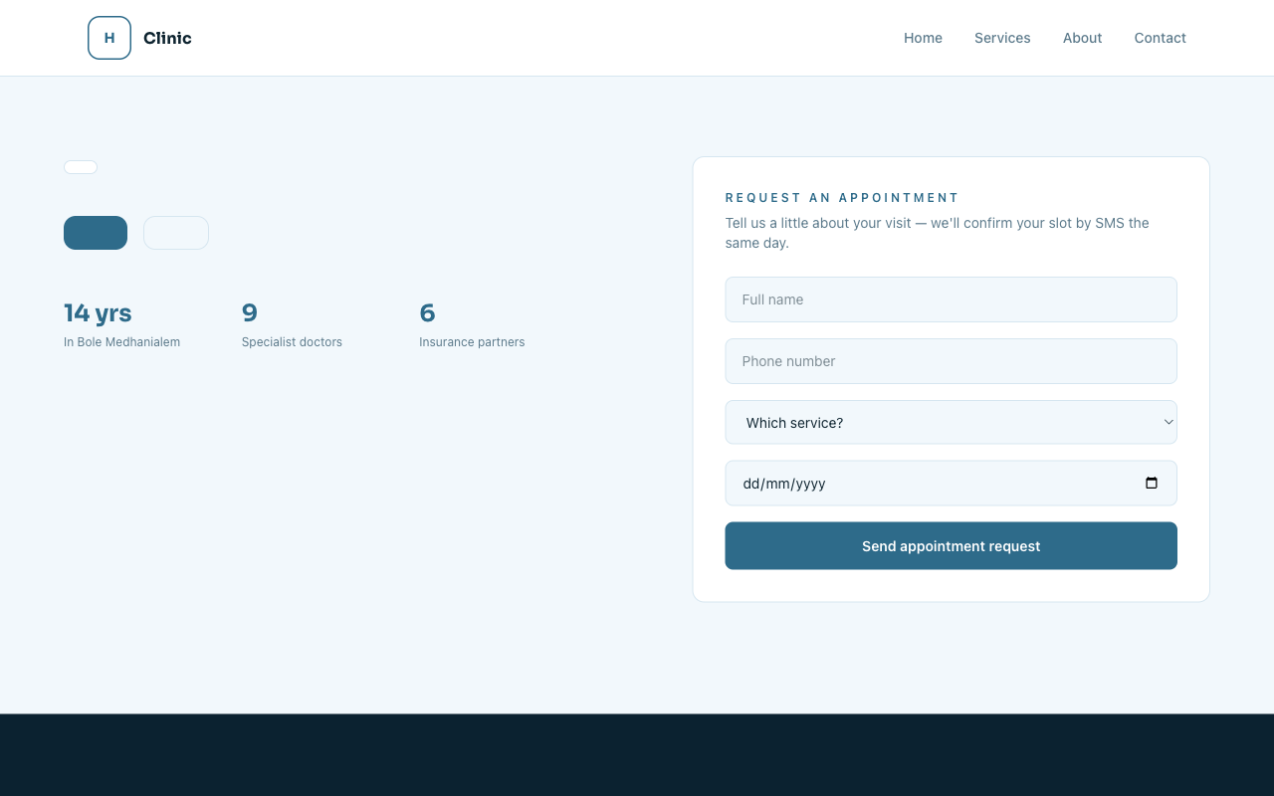This screenshot has width=1274, height=796.
Task: Click the Request an Appointment heading
Action: (x=842, y=198)
